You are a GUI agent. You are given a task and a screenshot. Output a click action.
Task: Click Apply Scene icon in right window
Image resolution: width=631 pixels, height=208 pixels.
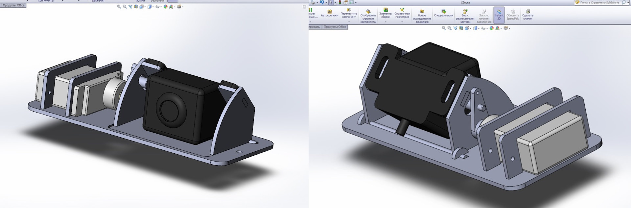pos(498,28)
